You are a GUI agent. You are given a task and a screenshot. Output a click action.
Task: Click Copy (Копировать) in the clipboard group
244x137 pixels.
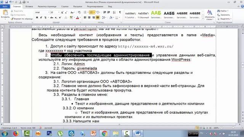(x=18, y=15)
